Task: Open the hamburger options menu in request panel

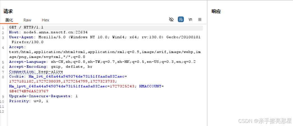Action: [200, 19]
